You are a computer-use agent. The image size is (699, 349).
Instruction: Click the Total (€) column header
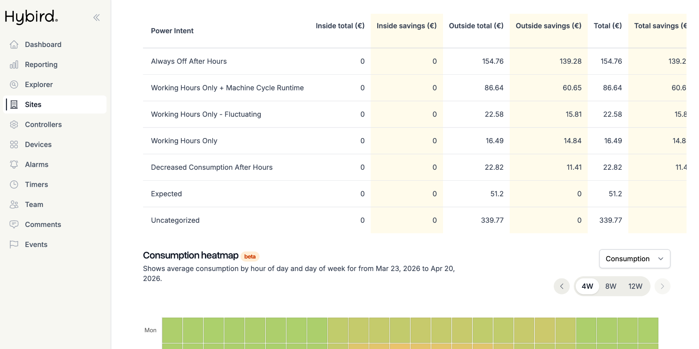[608, 26]
